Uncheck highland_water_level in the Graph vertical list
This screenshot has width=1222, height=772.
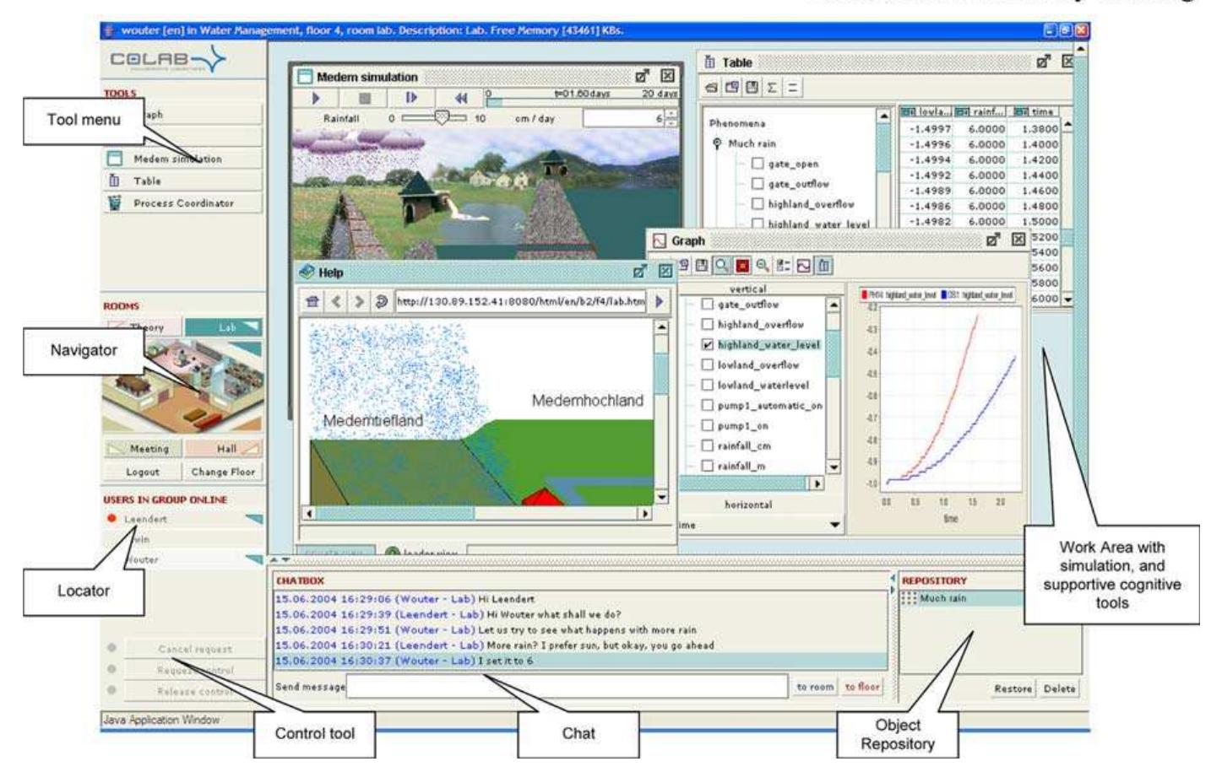pyautogui.click(x=708, y=345)
